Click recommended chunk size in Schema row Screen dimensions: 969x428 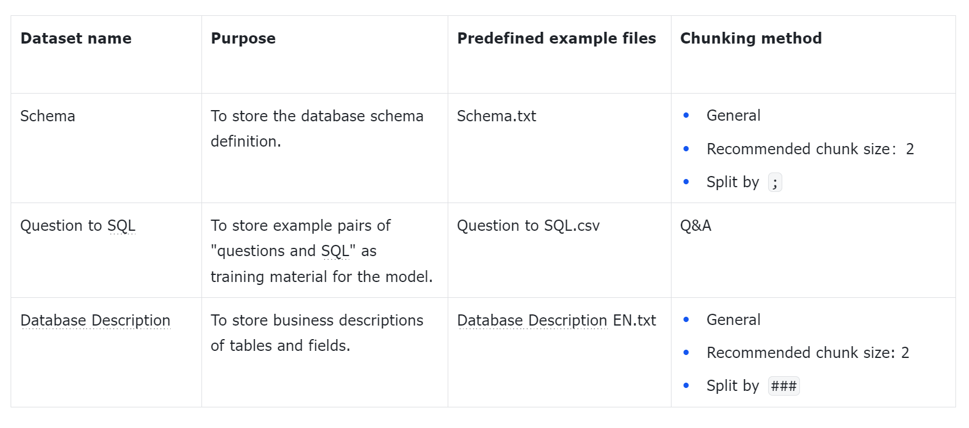[810, 149]
